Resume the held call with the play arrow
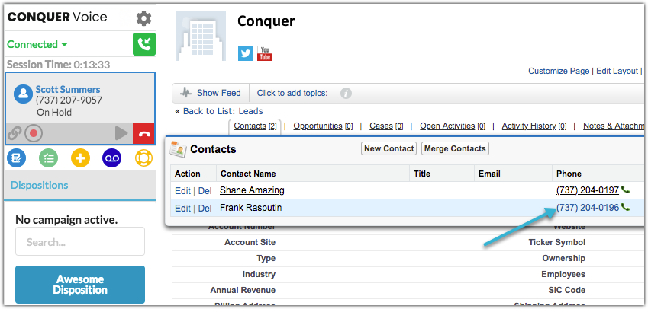The width and height of the screenshot is (648, 309). click(121, 133)
